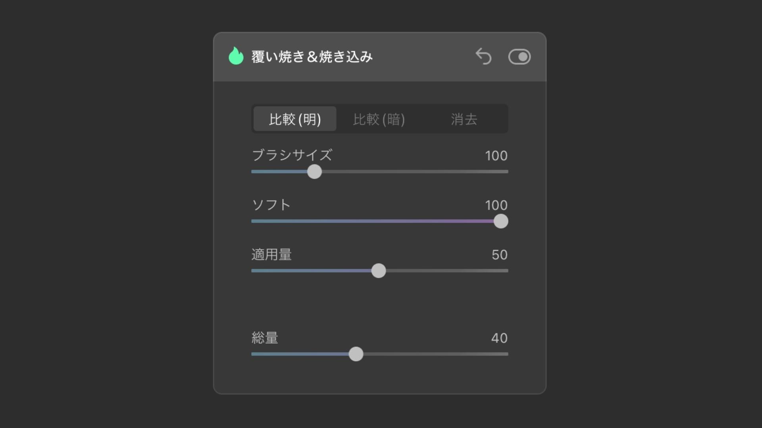Screen dimensions: 762x428
Task: Click the 適用量 value 50
Action: pyautogui.click(x=499, y=255)
